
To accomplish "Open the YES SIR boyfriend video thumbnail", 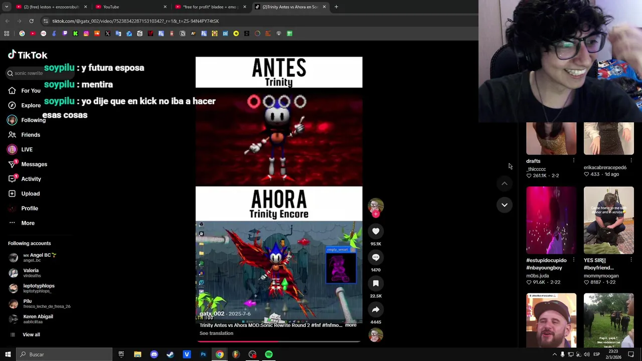I will click(608, 220).
